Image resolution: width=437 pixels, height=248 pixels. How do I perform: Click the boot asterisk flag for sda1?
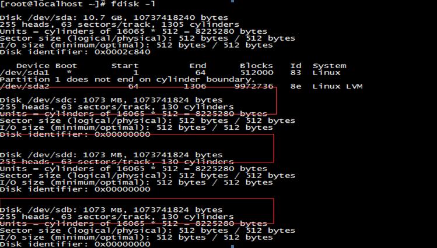(69, 72)
